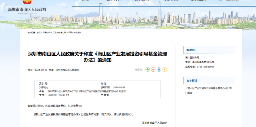Share article to QZone star icon
Image resolution: width=256 pixels, height=127 pixels.
point(165,70)
